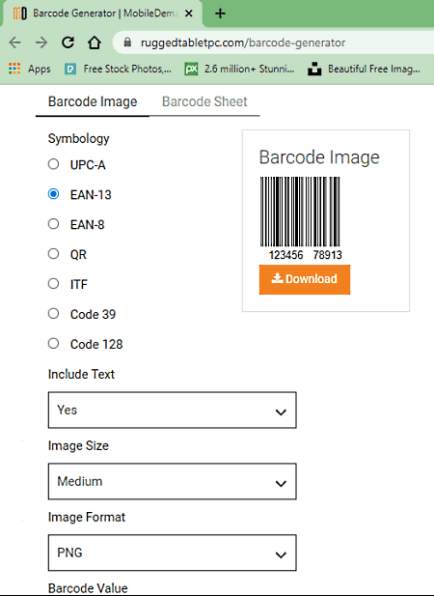The width and height of the screenshot is (434, 596).
Task: Click the padlock site info icon
Action: (127, 43)
